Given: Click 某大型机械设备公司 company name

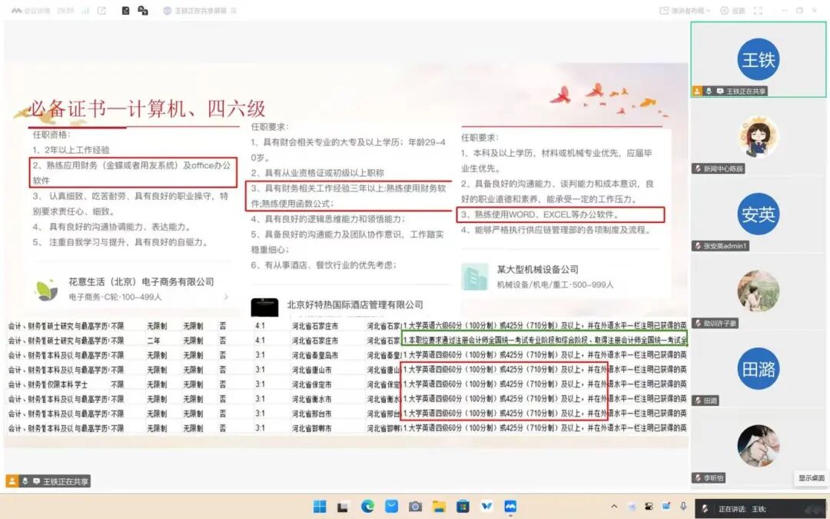Looking at the screenshot, I should pos(537,269).
